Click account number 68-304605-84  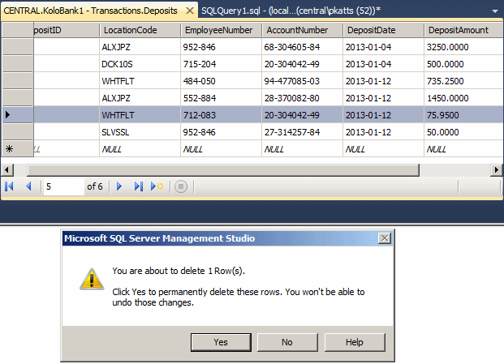pos(303,47)
